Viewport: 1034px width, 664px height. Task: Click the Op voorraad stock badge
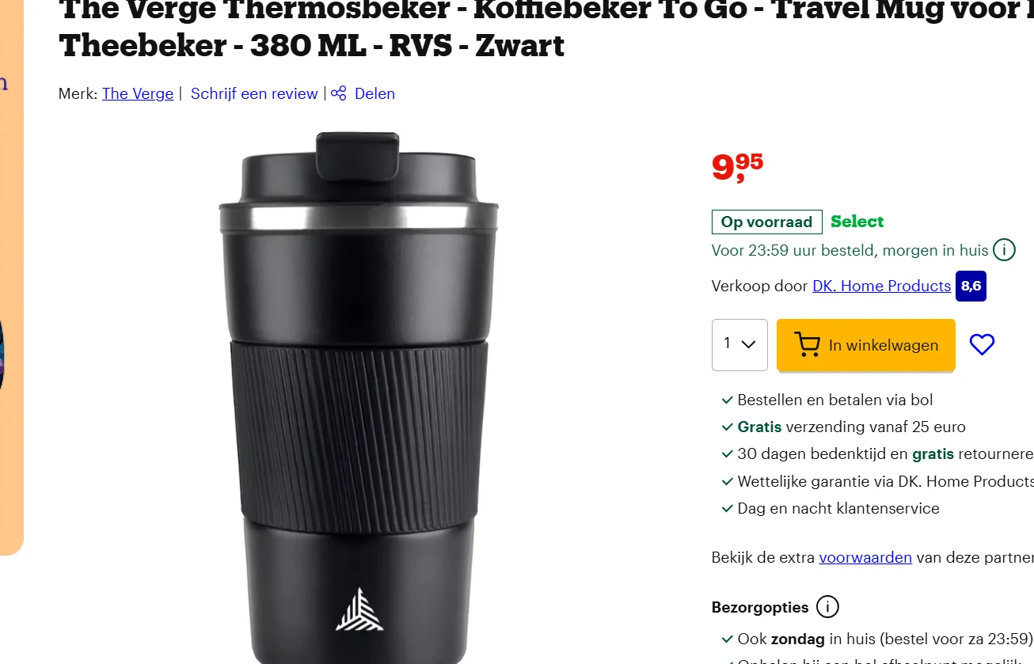[x=766, y=222]
